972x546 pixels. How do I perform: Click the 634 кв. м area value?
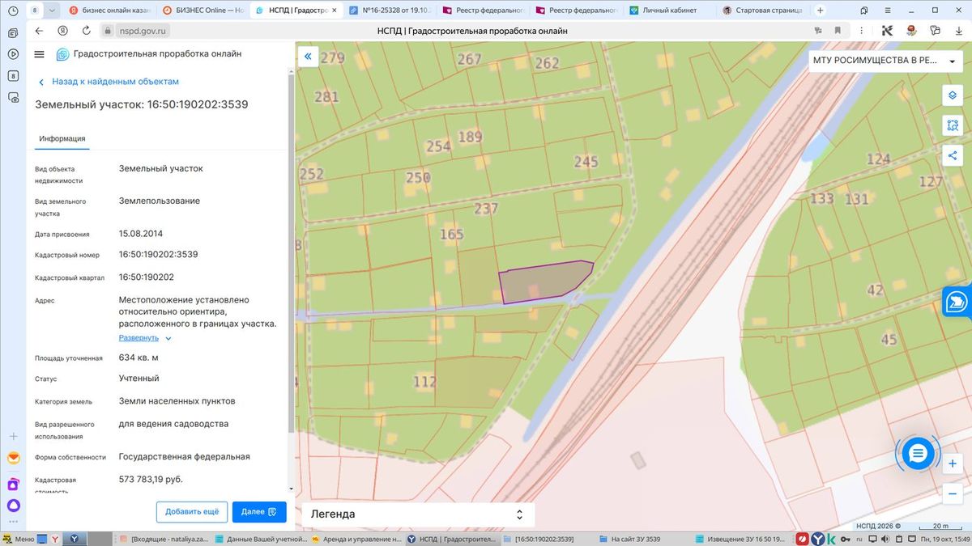139,358
